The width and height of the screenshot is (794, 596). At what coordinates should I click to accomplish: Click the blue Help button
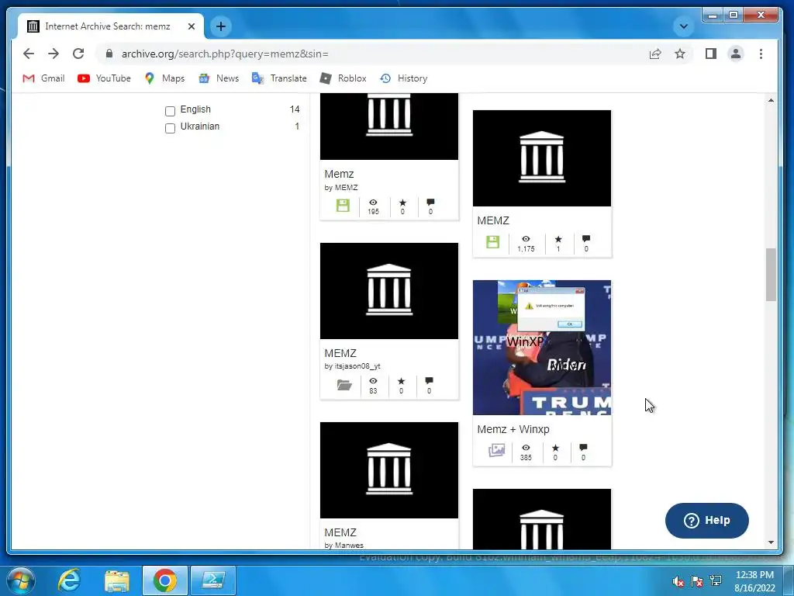pyautogui.click(x=707, y=521)
